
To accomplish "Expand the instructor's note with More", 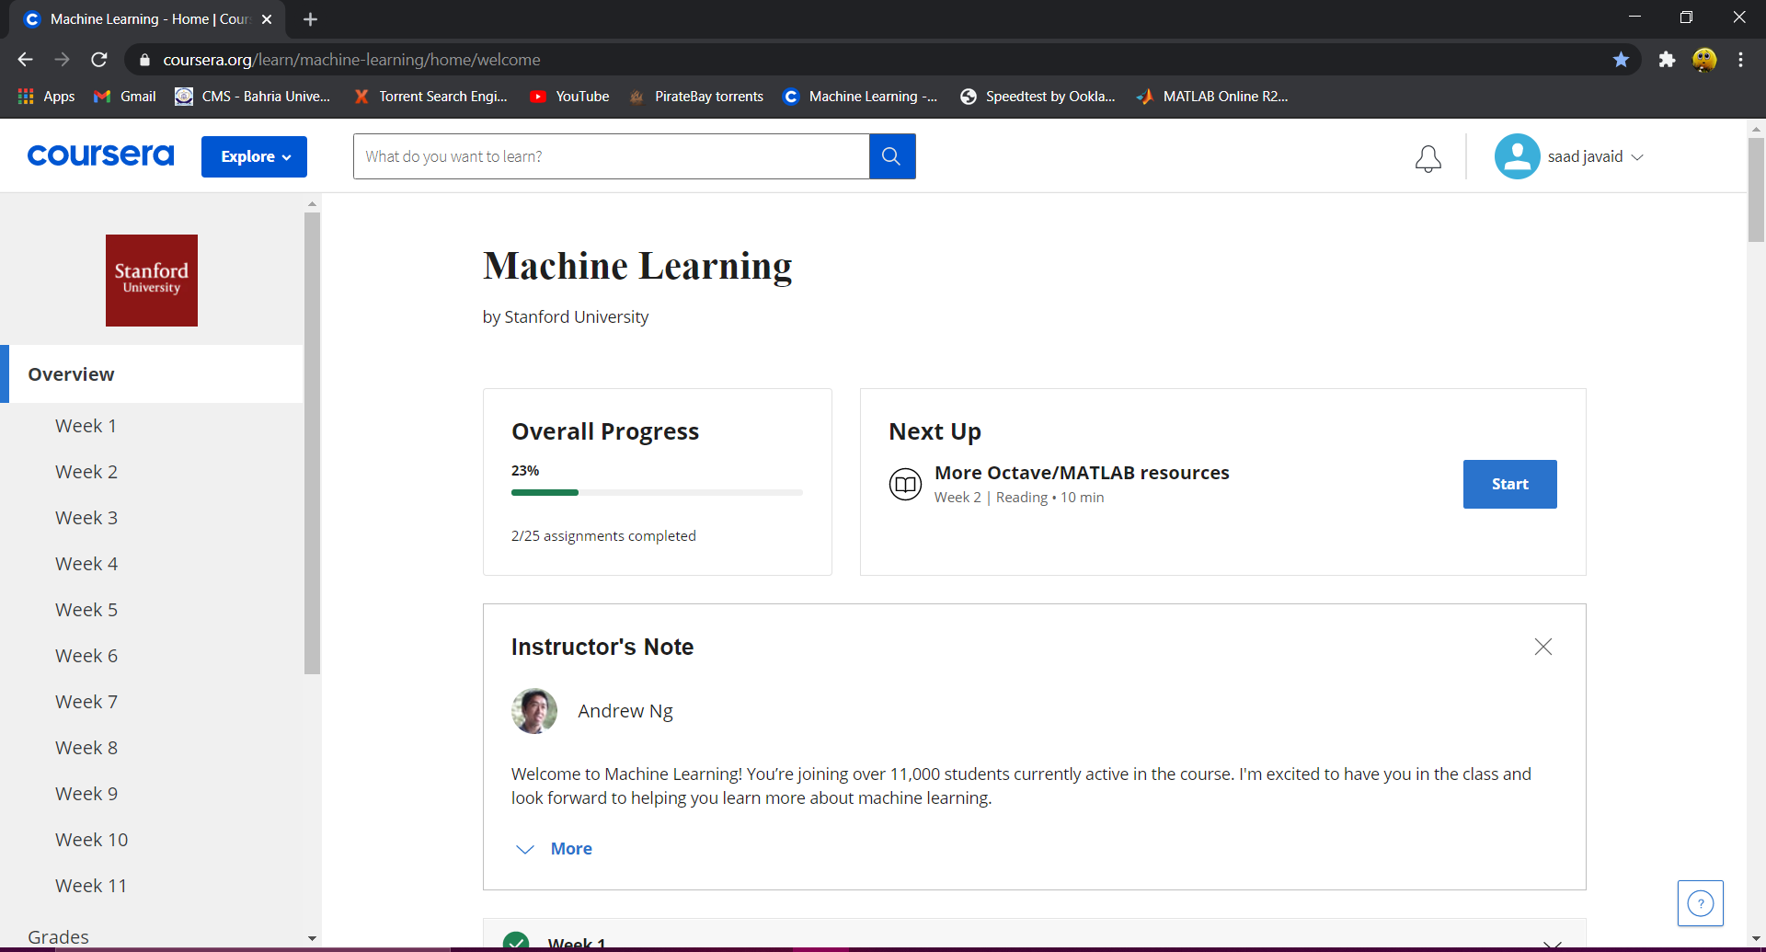I will point(554,849).
